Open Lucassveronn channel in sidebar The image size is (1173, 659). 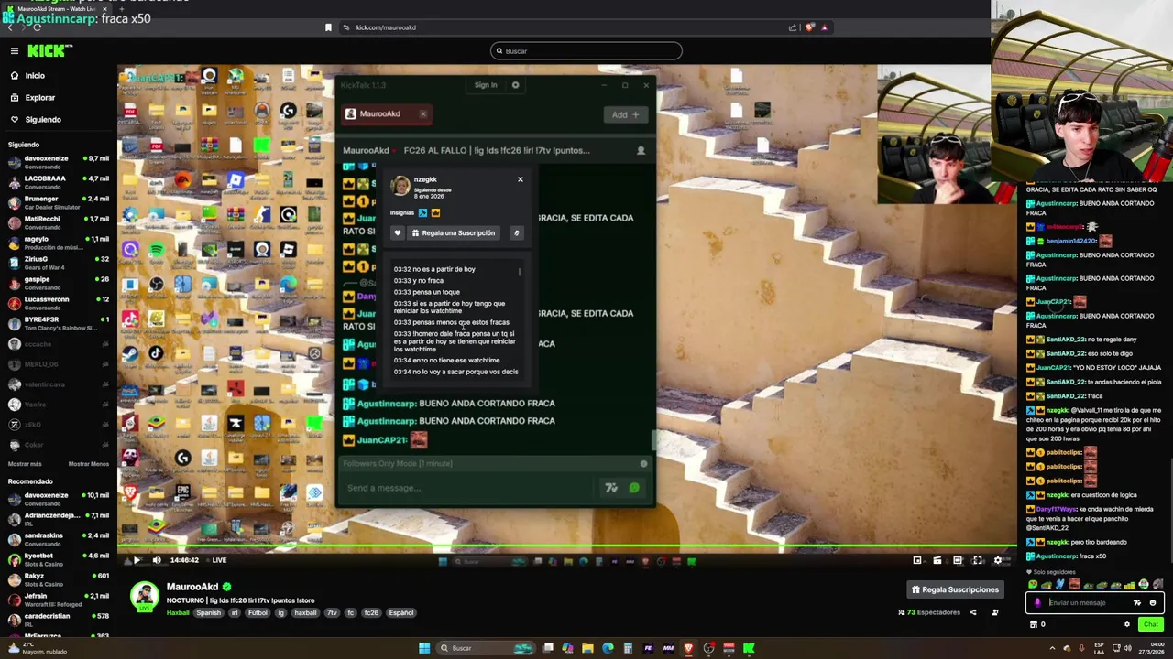click(58, 303)
